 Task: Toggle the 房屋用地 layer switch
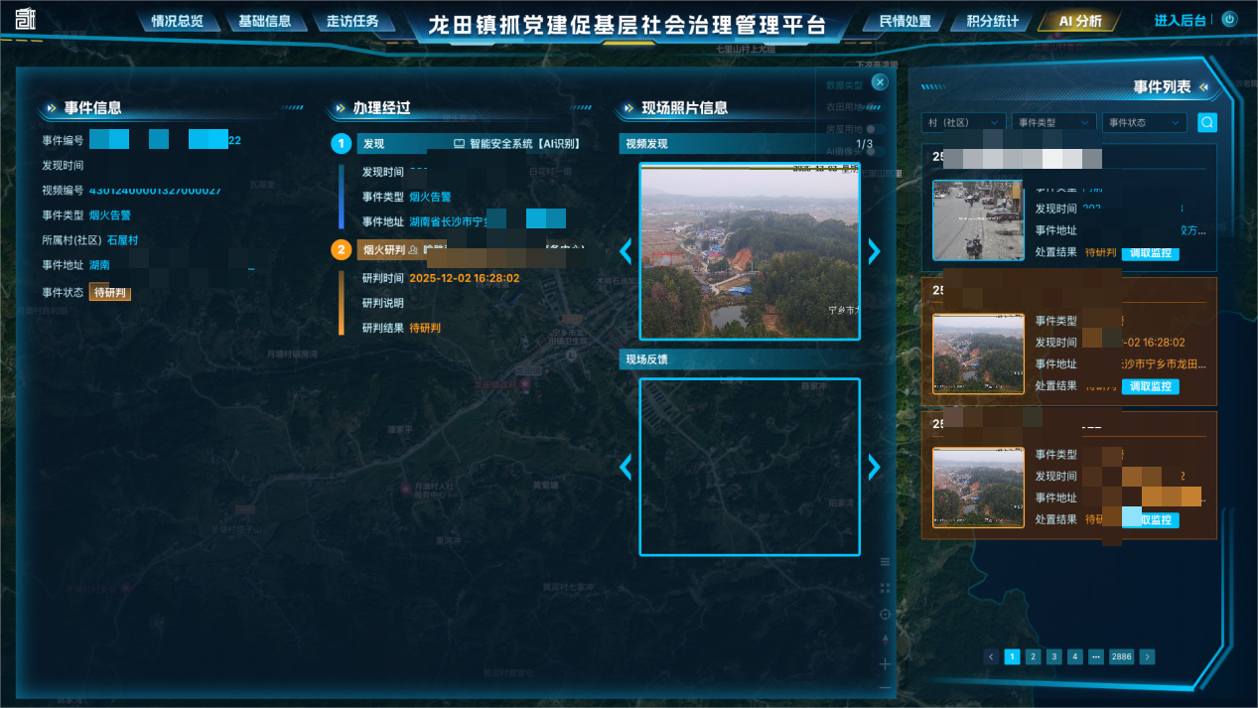pos(874,129)
